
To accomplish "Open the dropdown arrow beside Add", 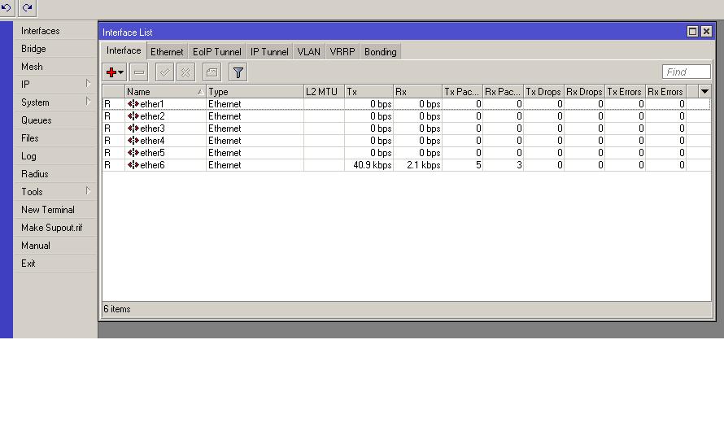I will (x=120, y=72).
